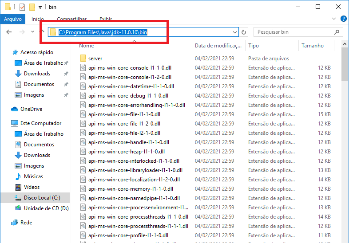The image size is (349, 243).
Task: Refresh the bin folder view
Action: (244, 32)
